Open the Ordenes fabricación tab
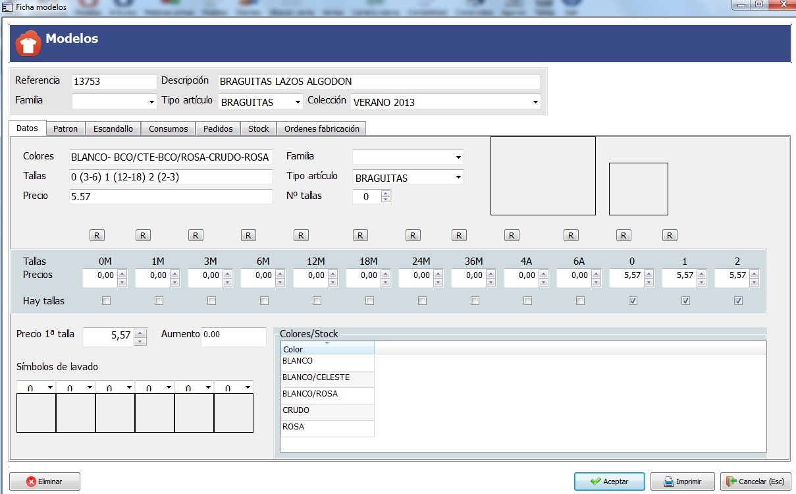Screen dimensions: 796x494 coord(321,129)
